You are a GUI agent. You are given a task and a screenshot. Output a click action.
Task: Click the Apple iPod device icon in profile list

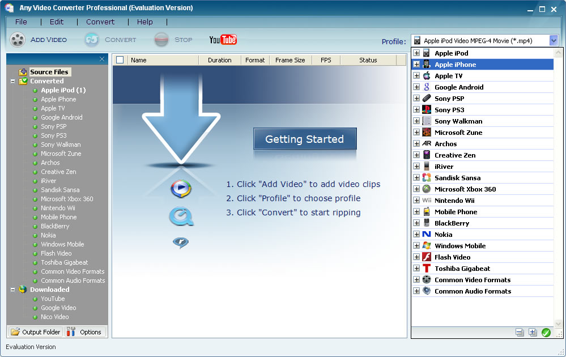426,53
